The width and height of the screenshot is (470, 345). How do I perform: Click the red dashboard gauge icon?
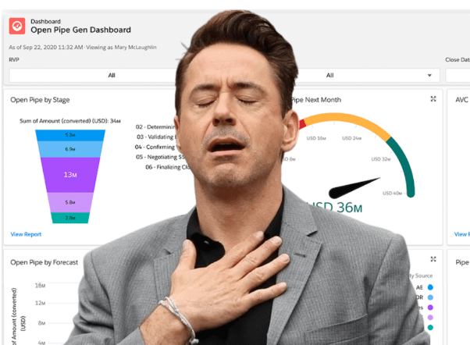point(17,26)
